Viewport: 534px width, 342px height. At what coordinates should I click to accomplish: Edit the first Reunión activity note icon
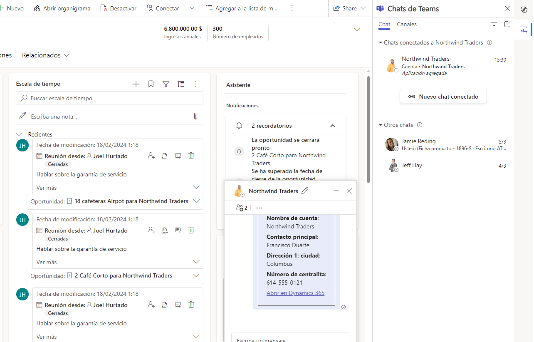(x=178, y=156)
